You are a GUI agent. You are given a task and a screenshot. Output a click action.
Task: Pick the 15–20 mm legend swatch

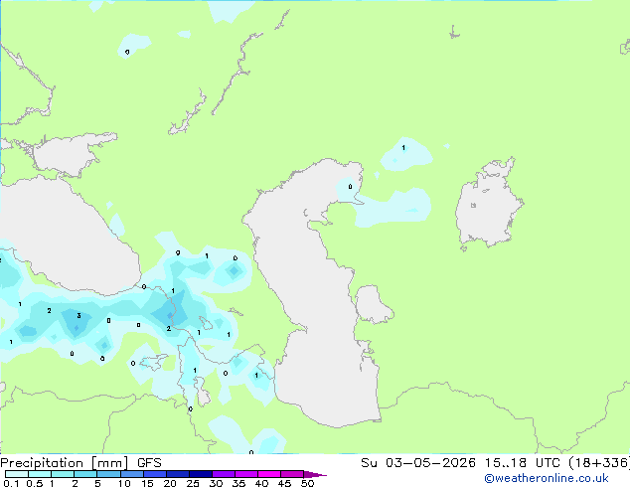point(154,474)
